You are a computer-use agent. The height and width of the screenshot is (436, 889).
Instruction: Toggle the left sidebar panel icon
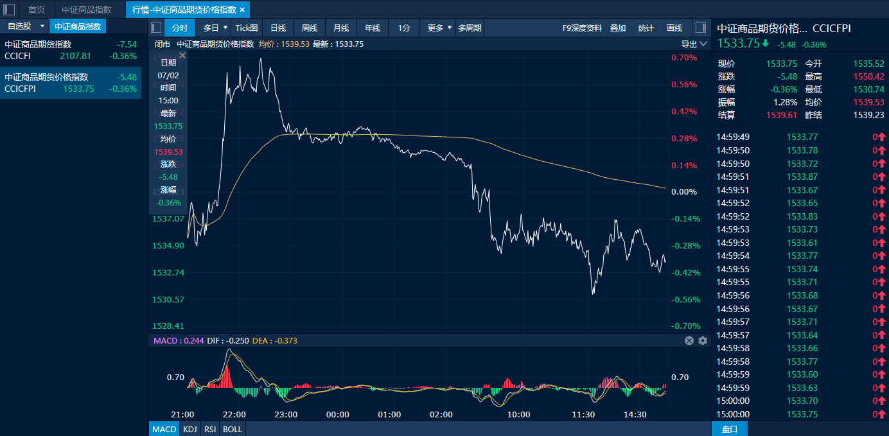10,10
